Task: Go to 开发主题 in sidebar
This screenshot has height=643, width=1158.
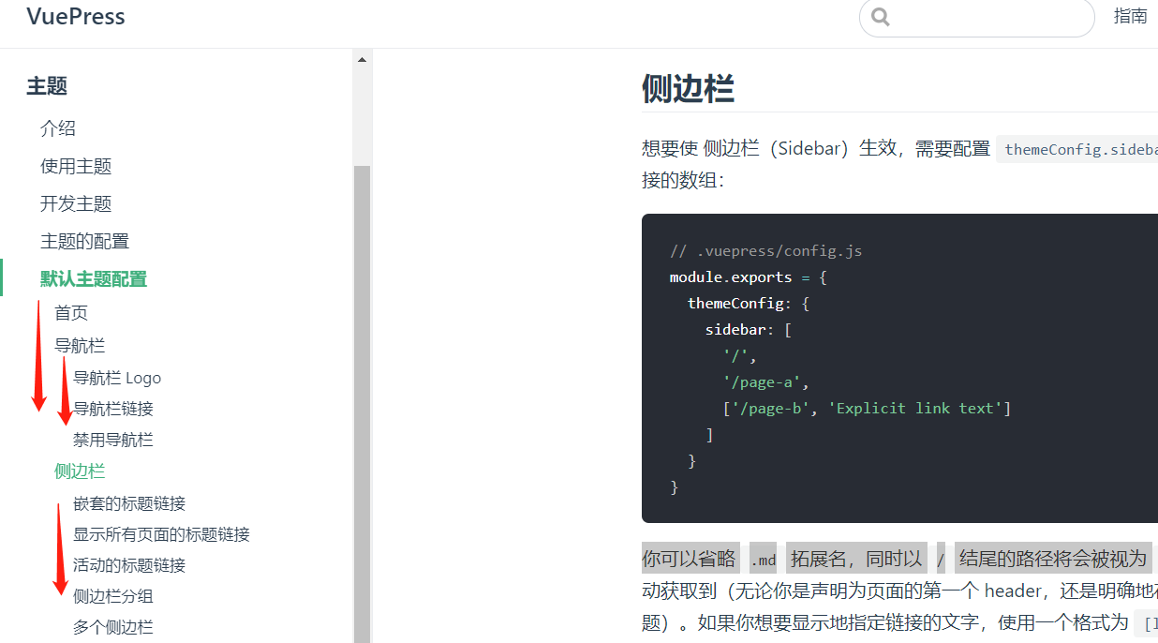Action: pyautogui.click(x=76, y=203)
